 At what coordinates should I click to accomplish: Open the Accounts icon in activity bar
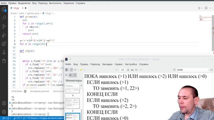pos(4,103)
